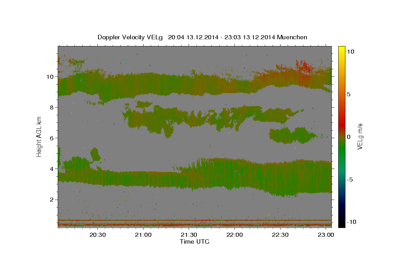Screen dimensions: 410x273
Task: Click the 21:30 time tick label
Action: (189, 235)
